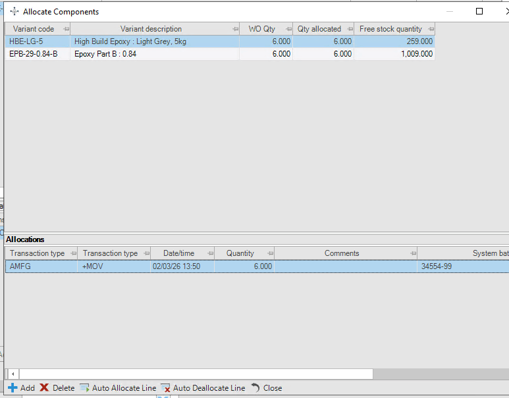The height and width of the screenshot is (398, 509).
Task: Click the Close undo-arrow icon
Action: [255, 387]
